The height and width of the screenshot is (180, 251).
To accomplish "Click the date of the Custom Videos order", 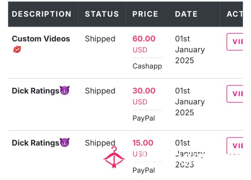I will point(190,50).
